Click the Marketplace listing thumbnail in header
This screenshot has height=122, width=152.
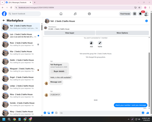pyautogui.click(x=46, y=28)
